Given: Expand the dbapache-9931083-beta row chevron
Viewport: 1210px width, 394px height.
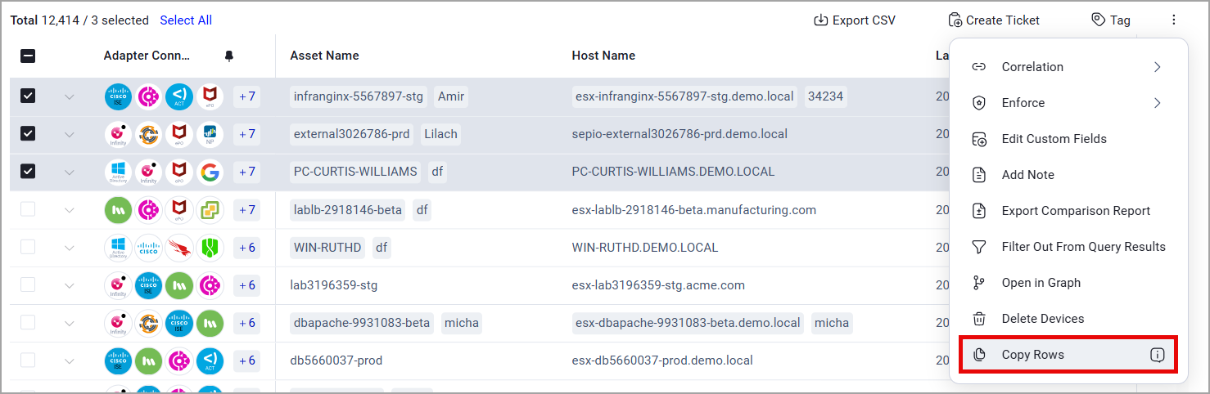Looking at the screenshot, I should [69, 324].
